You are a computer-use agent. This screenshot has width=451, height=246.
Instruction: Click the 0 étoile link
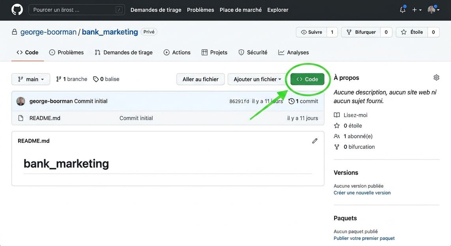[x=348, y=126]
